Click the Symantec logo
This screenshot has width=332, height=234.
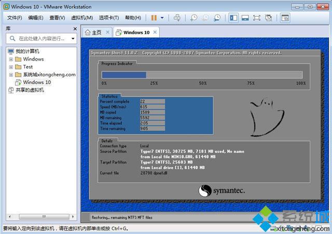pyautogui.click(x=222, y=191)
